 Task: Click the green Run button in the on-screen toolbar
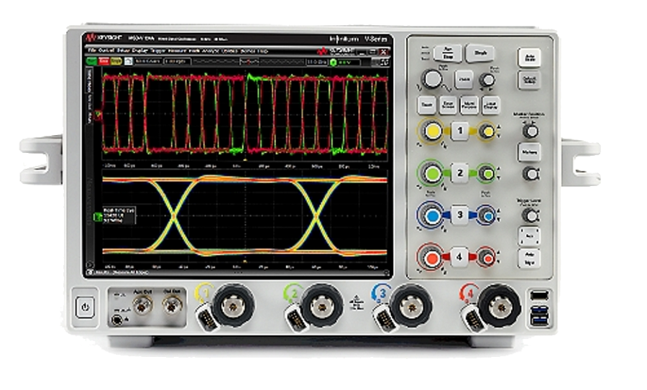pyautogui.click(x=91, y=61)
